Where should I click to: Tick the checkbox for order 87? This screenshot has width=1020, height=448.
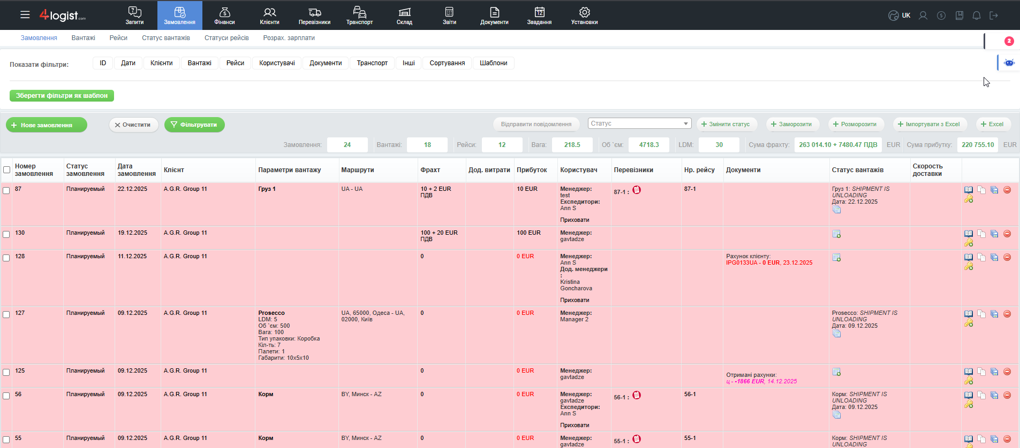point(6,190)
